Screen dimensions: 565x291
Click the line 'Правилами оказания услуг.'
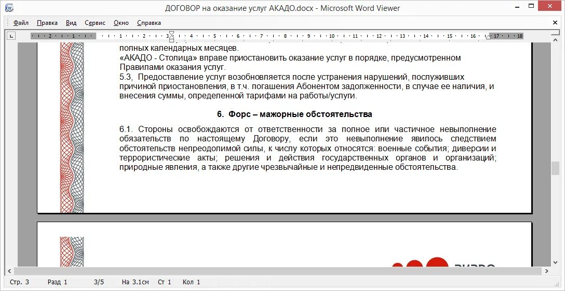coord(172,67)
